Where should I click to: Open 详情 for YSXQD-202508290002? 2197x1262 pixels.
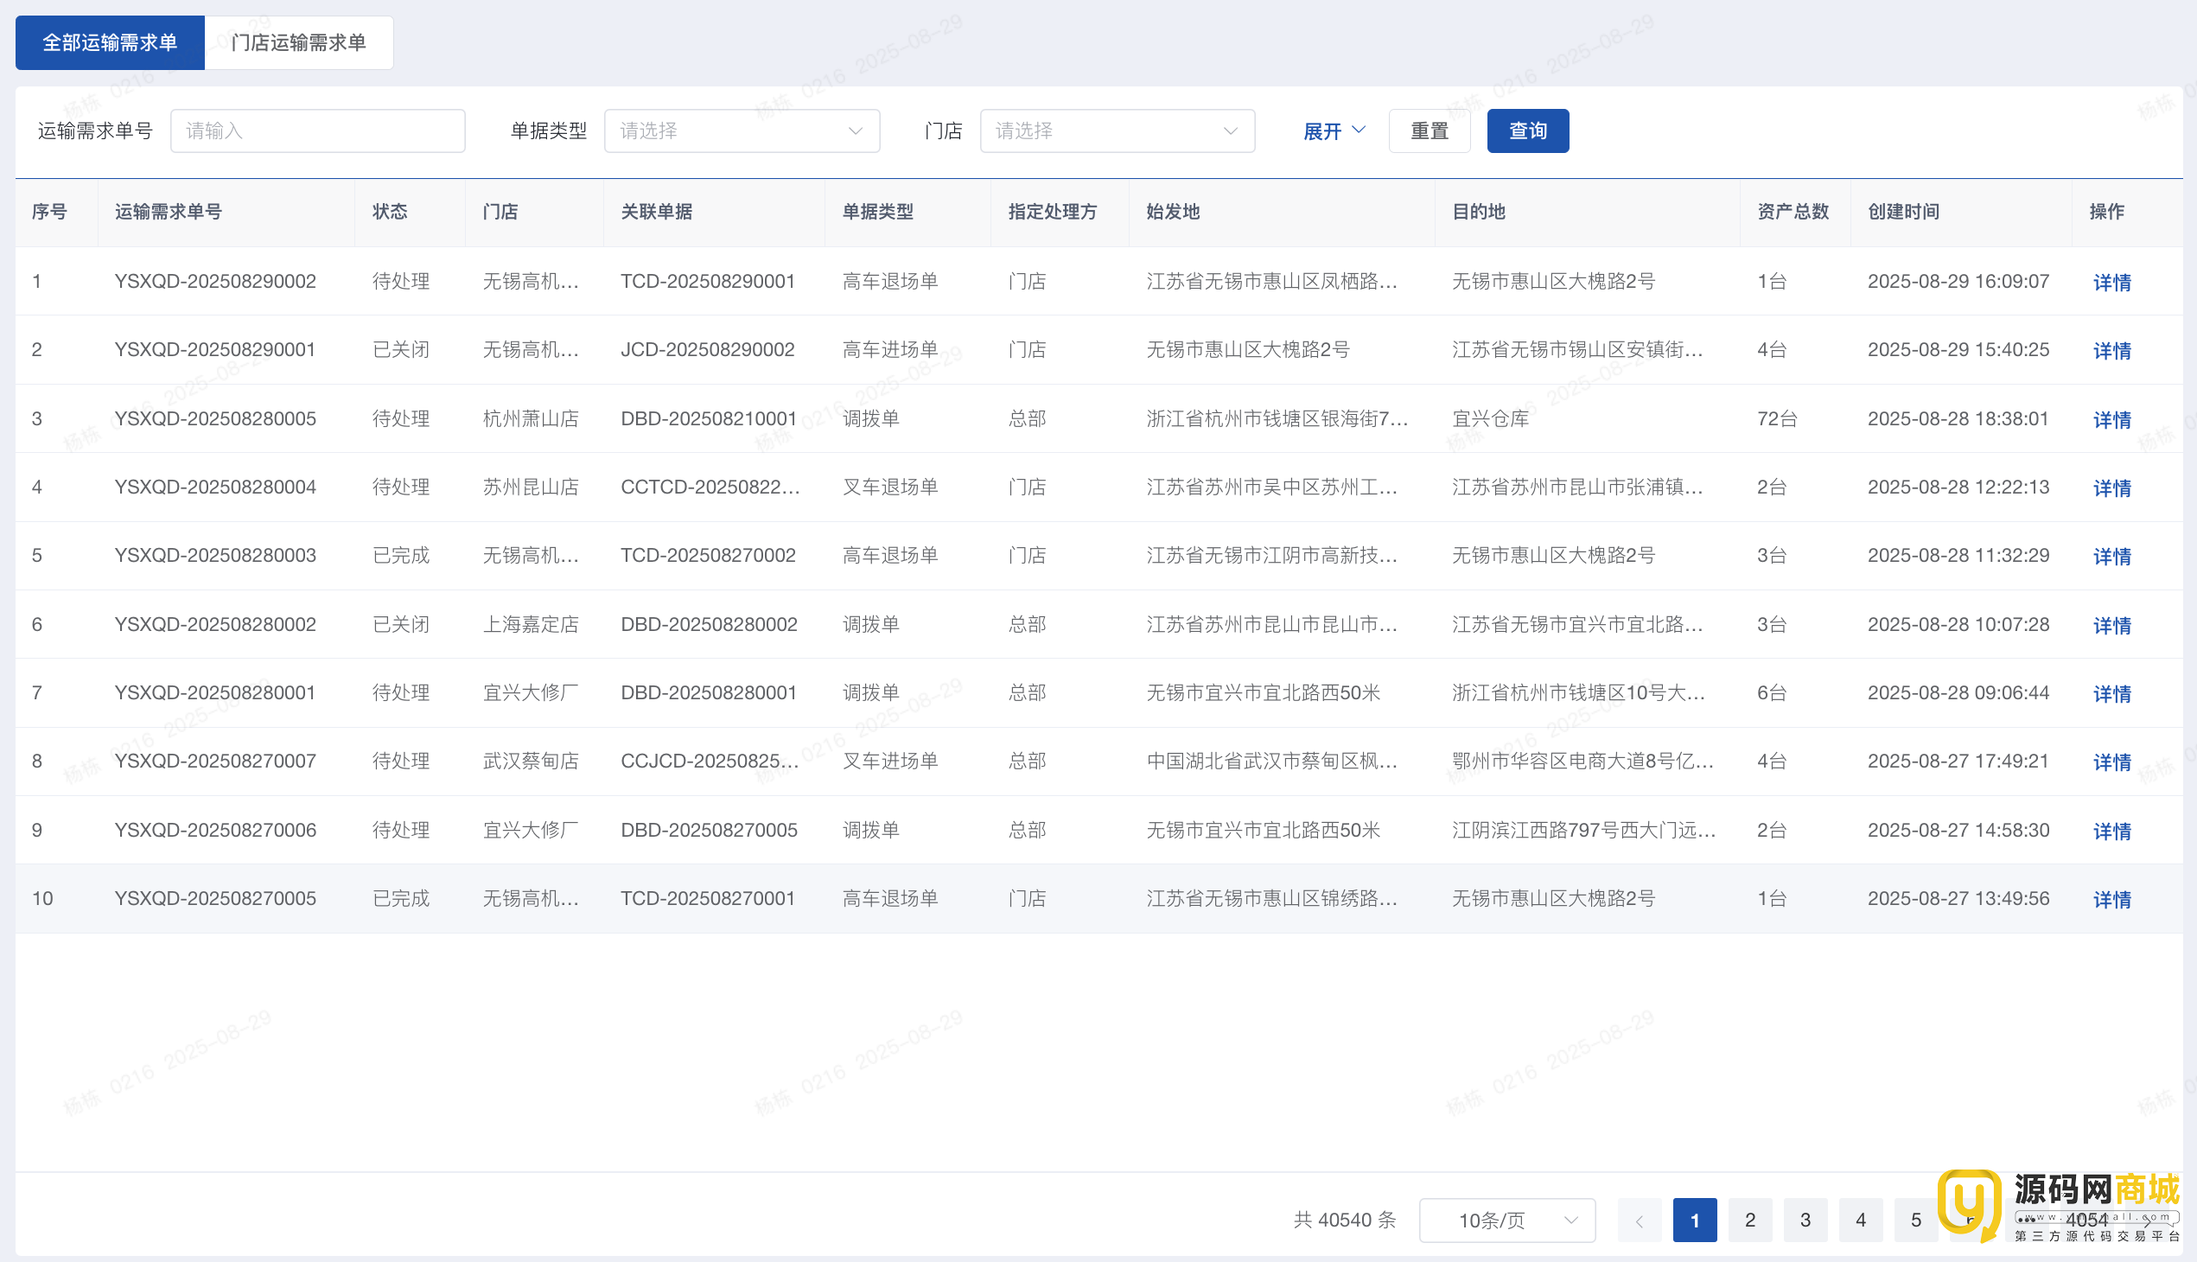(x=2111, y=283)
